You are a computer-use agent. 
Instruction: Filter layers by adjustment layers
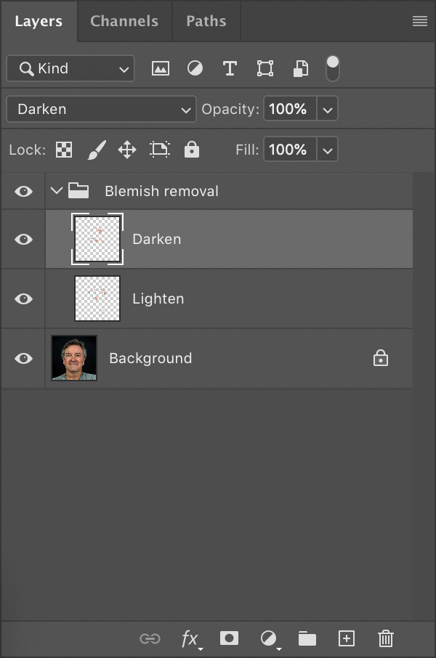195,69
